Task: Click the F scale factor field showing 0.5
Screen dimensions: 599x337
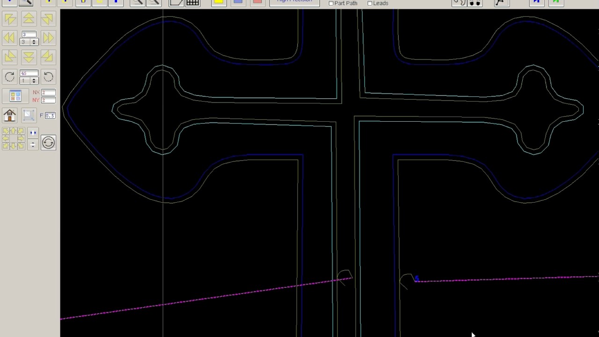Action: 50,116
